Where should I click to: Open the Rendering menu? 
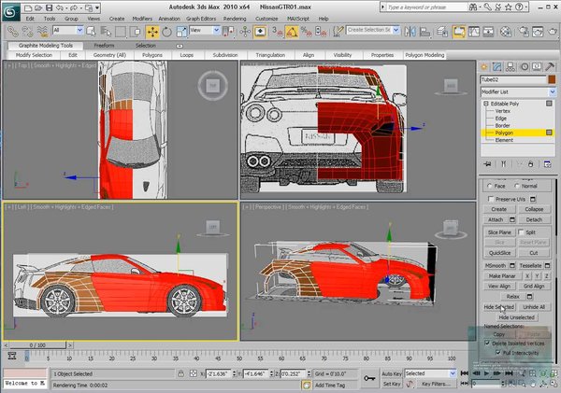[235, 19]
